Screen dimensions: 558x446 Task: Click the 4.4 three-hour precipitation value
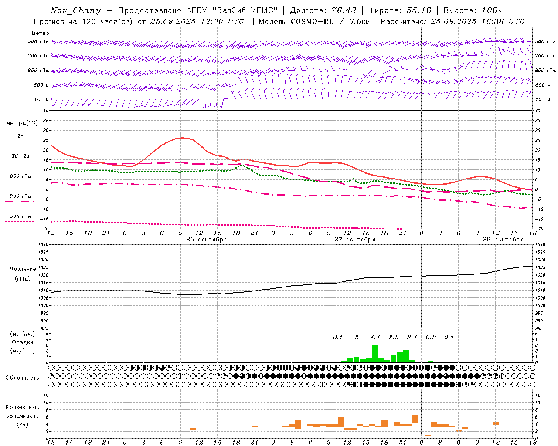[375, 338]
